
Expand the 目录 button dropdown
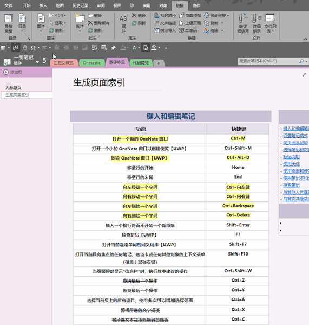coord(22,31)
